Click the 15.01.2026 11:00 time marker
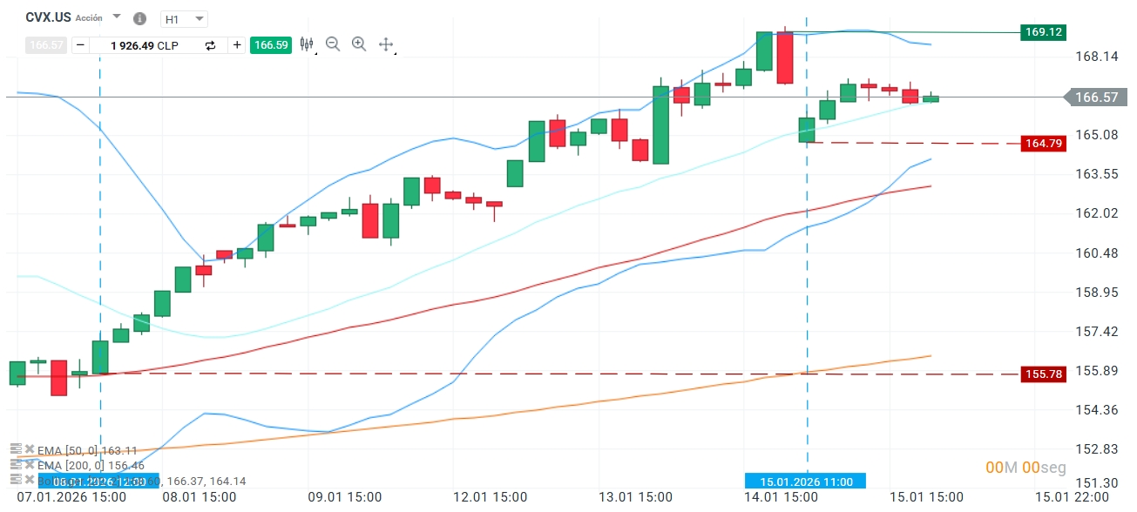1137x512 pixels. tap(805, 481)
